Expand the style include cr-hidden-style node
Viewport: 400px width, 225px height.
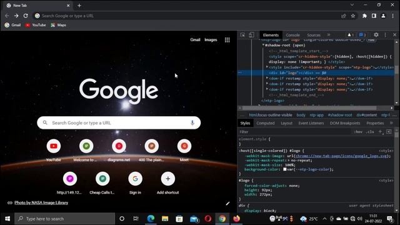(267, 67)
